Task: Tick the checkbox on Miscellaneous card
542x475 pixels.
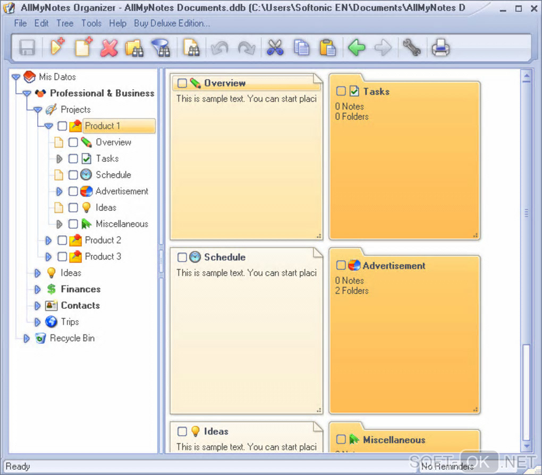Action: click(x=341, y=439)
